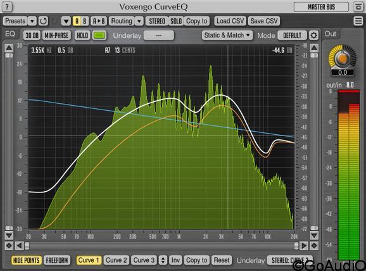Open the hamburger menu icon
This screenshot has height=271, width=366.
[x=358, y=21]
